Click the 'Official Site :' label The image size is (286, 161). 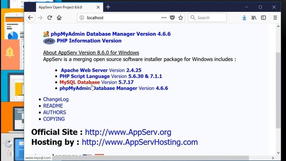tap(57, 132)
